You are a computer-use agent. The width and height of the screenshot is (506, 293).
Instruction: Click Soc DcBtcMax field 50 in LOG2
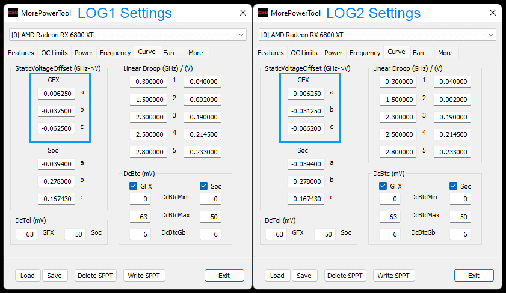460,217
